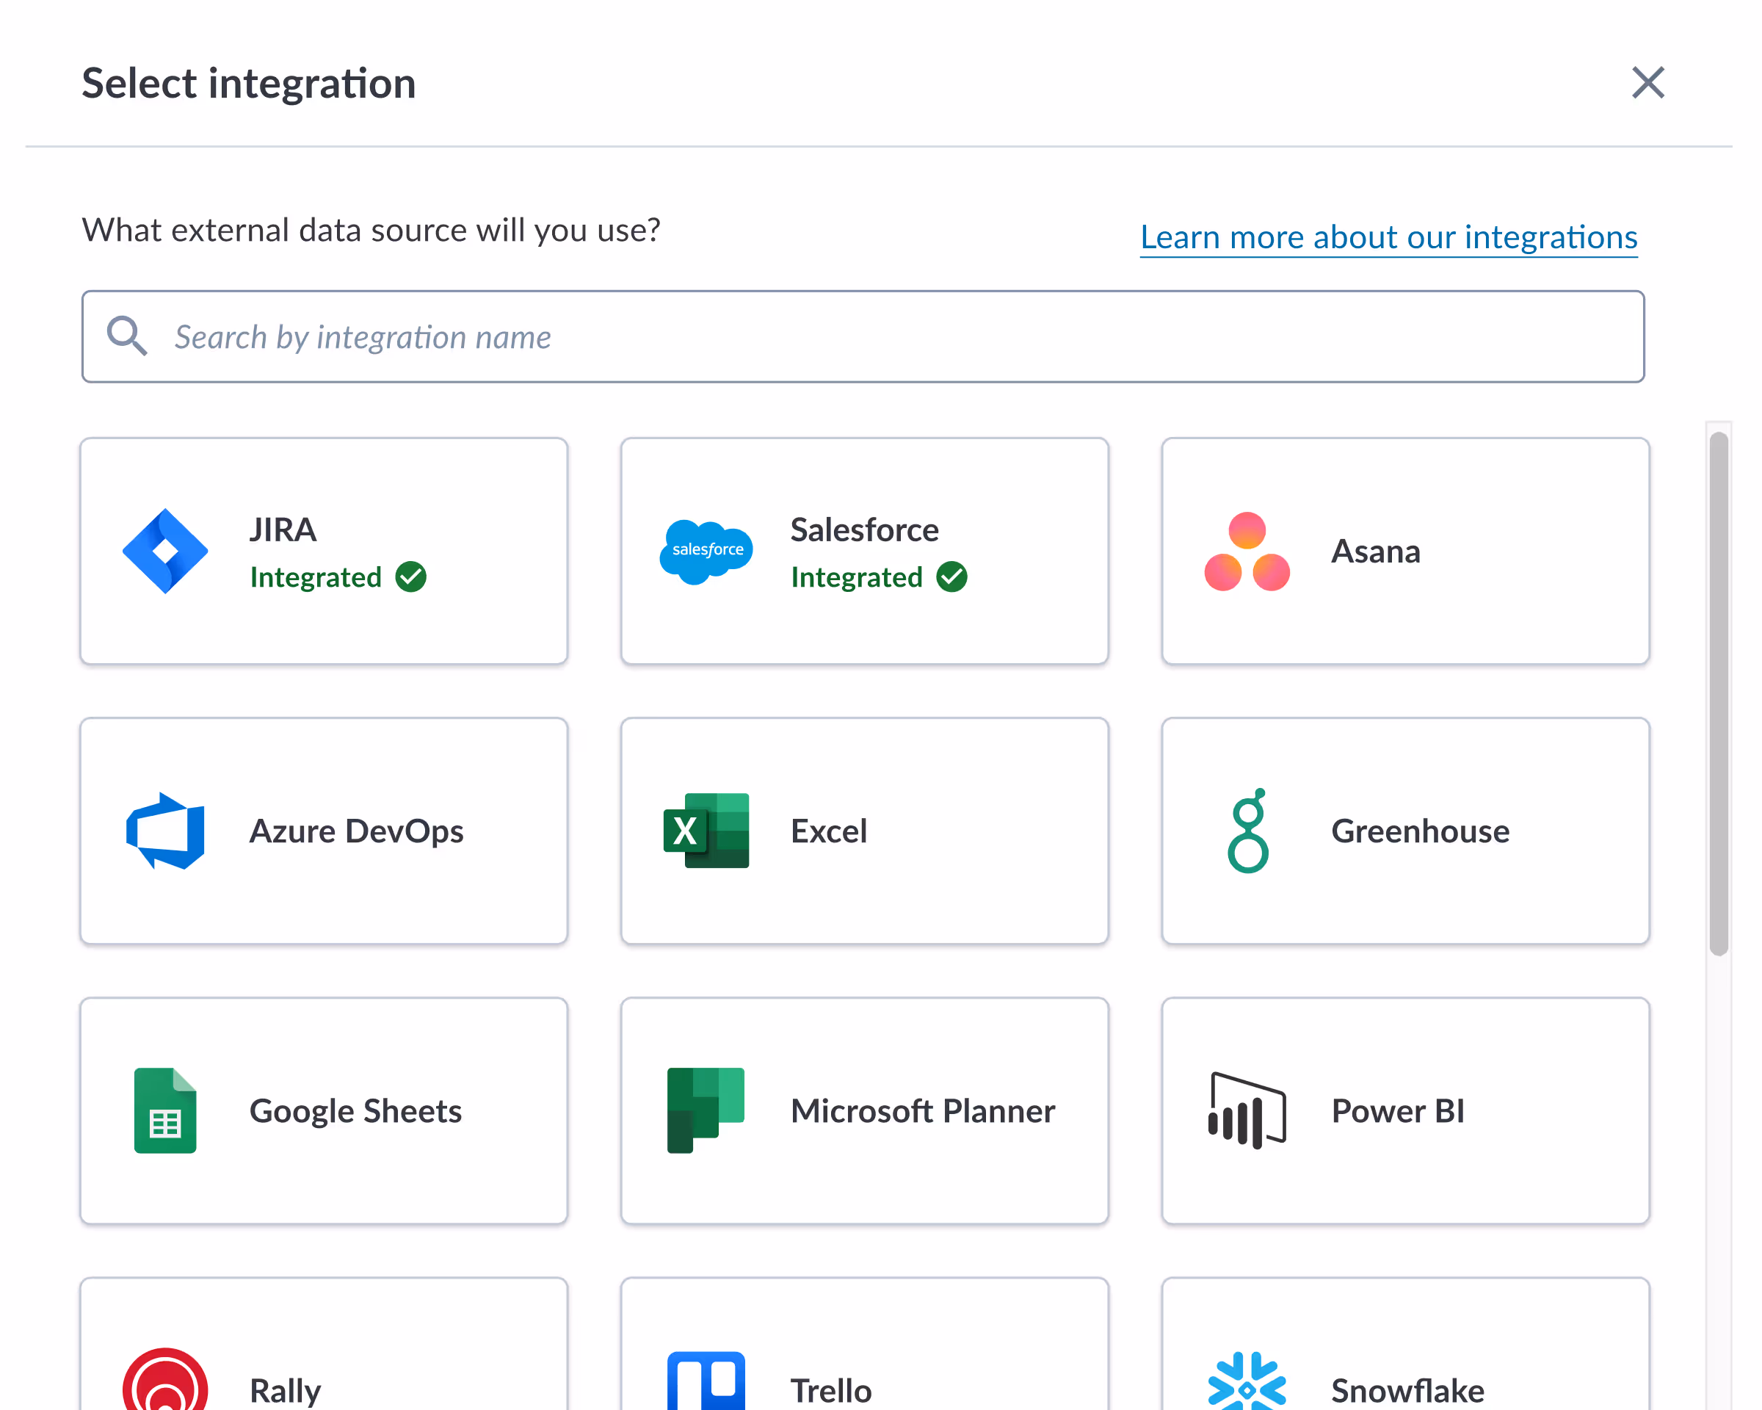Select the Azure DevOps card
This screenshot has height=1410, width=1762.
click(324, 831)
